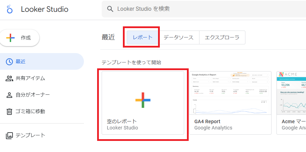Open the GA4 Report template thumbnail
This screenshot has width=306, height=152.
click(x=230, y=93)
